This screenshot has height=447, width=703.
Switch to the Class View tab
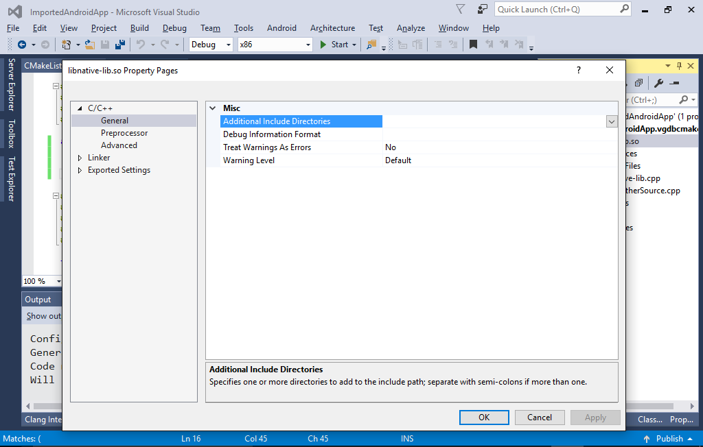pyautogui.click(x=649, y=420)
